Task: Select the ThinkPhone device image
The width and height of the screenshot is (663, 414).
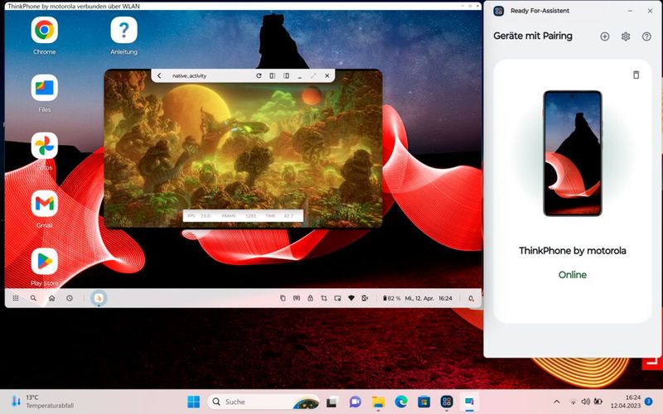Action: tap(573, 153)
